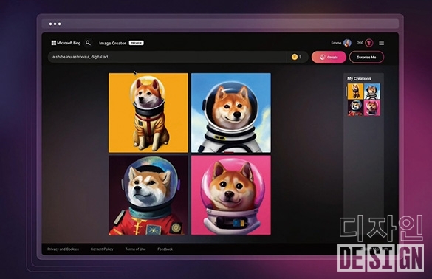Select the Image Creator tab label

coord(112,43)
